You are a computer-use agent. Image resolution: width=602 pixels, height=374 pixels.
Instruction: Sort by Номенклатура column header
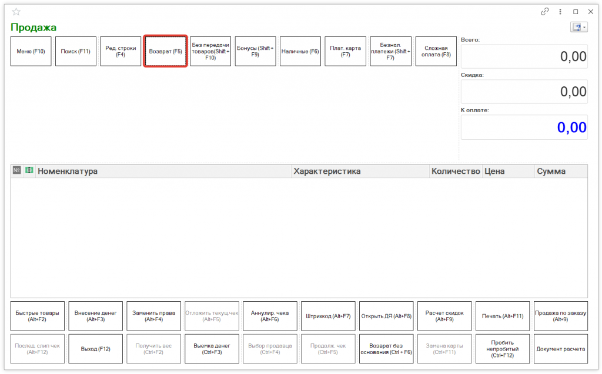coord(163,171)
